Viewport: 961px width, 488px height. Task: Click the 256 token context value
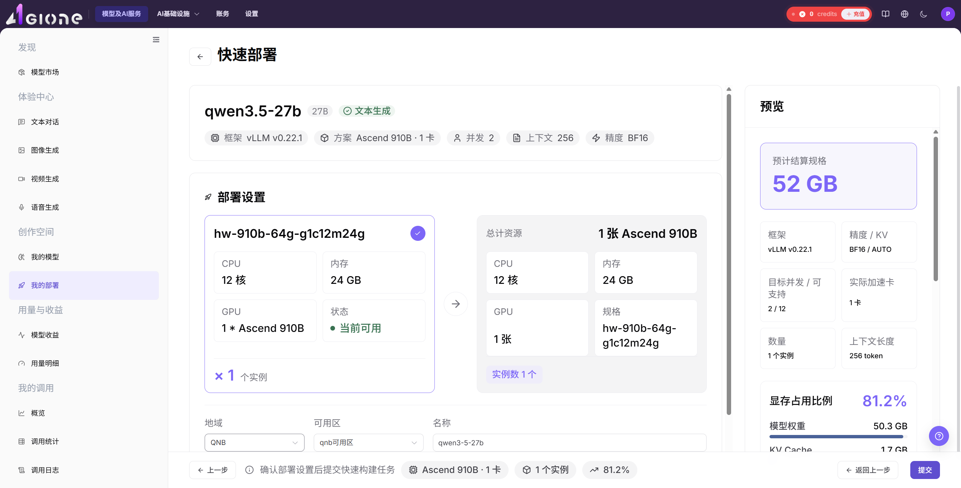866,356
